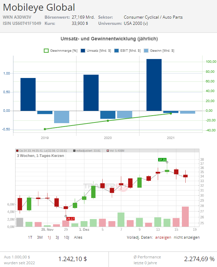The height and width of the screenshot is (267, 217).
Task: Click the 2019 Gewinnmarge data point
Action: (45, 129)
